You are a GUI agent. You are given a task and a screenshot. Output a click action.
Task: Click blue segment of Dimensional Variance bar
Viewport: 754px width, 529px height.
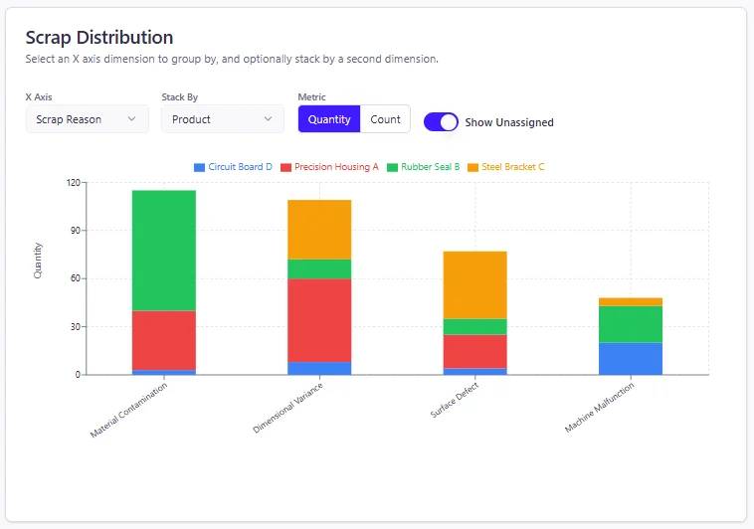point(319,368)
